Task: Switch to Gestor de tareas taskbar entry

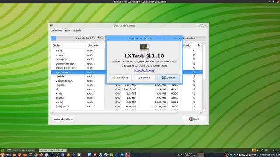Action: click(x=21, y=150)
